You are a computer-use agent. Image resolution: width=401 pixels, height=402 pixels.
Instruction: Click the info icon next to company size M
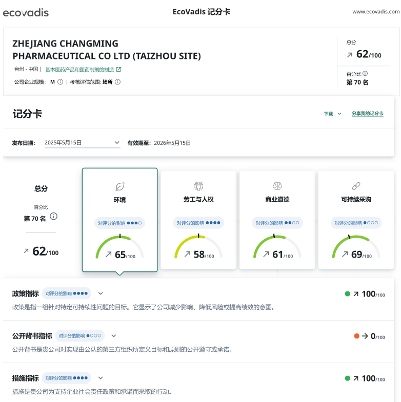pos(61,82)
